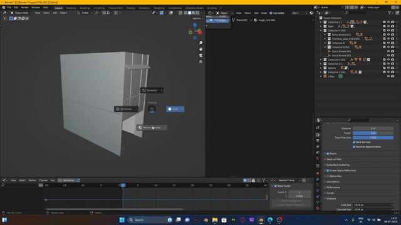Open Blender from the Windows taskbar
The image size is (401, 225).
(261, 220)
